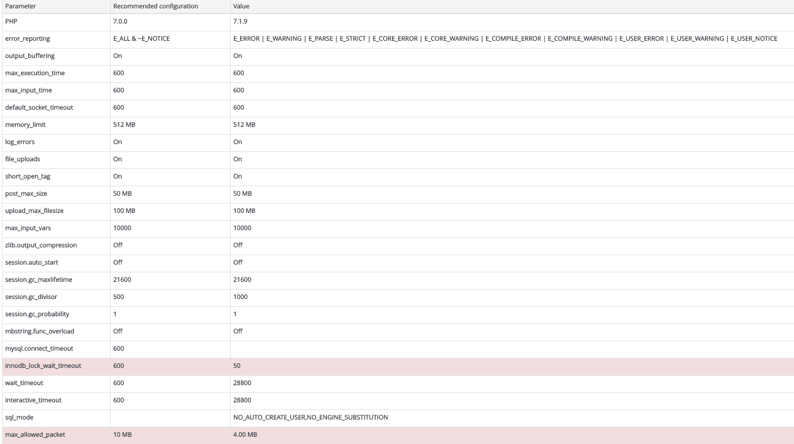Select the upload_max_filesize value 100 MB
This screenshot has height=444, width=794.
[x=244, y=211]
